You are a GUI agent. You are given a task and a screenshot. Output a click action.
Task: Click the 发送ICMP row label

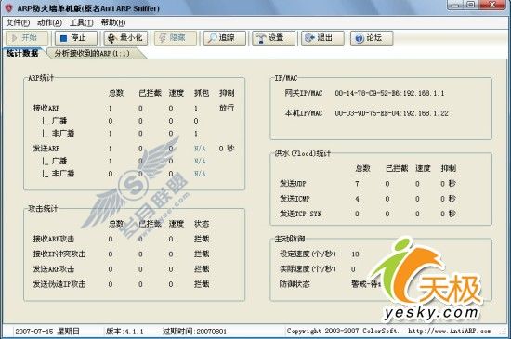click(x=295, y=199)
